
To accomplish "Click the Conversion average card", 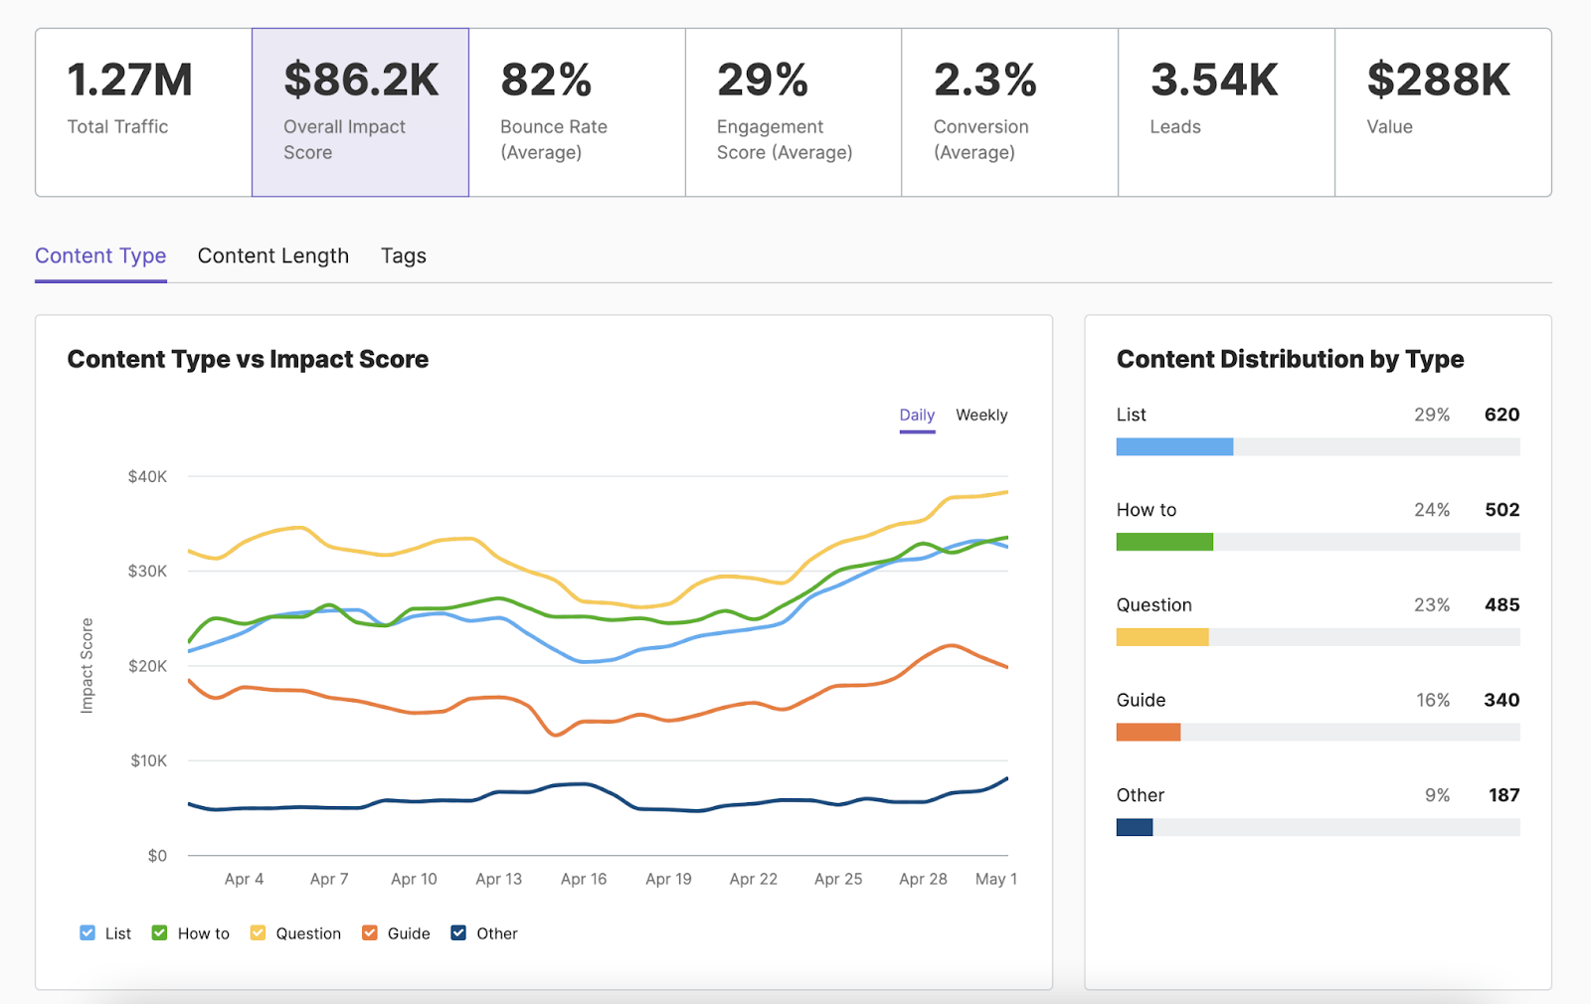I will pyautogui.click(x=1008, y=111).
